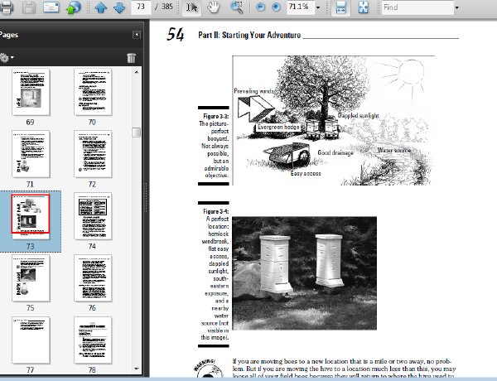
Task: Click the zoom percentage field 71.1%
Action: point(301,7)
